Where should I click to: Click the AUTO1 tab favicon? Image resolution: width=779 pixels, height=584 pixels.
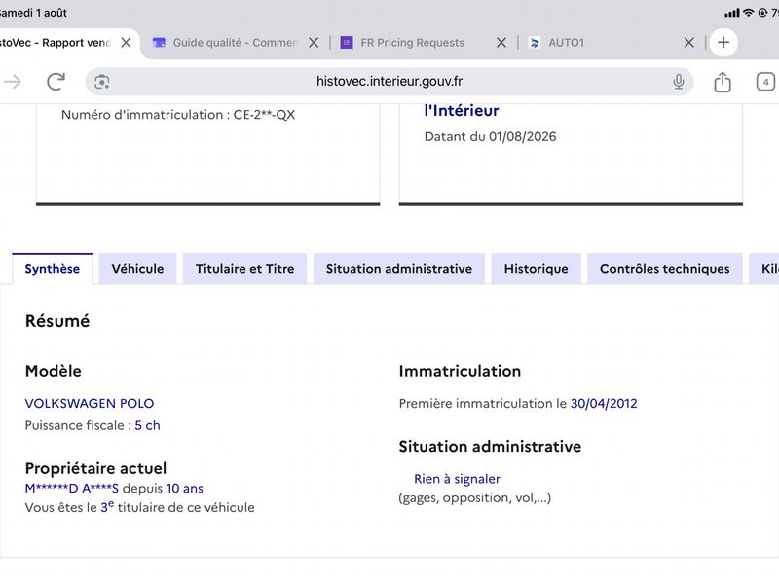[x=534, y=43]
